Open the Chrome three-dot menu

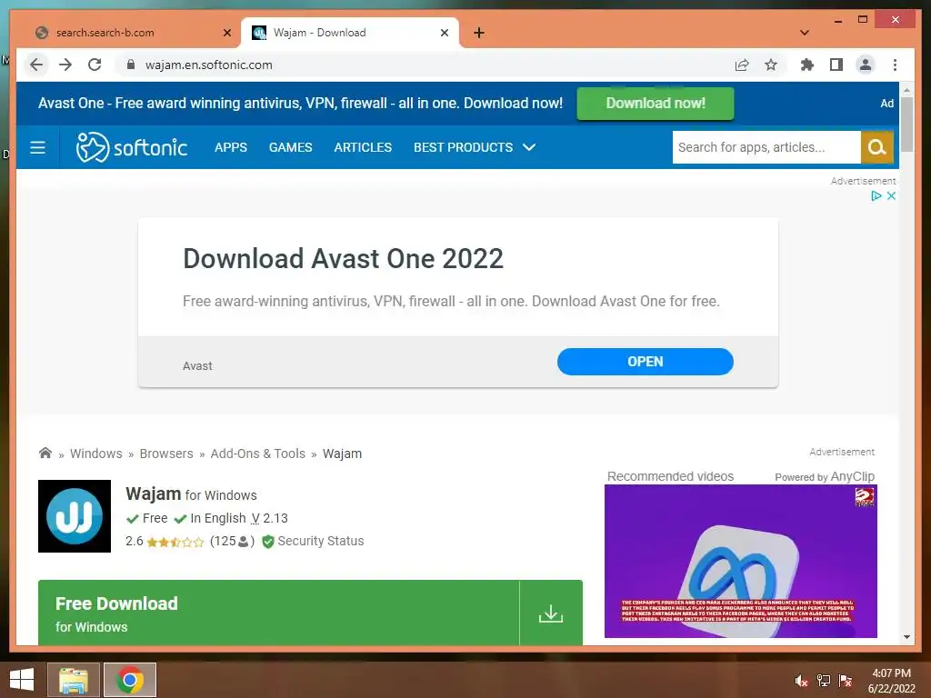(x=895, y=65)
